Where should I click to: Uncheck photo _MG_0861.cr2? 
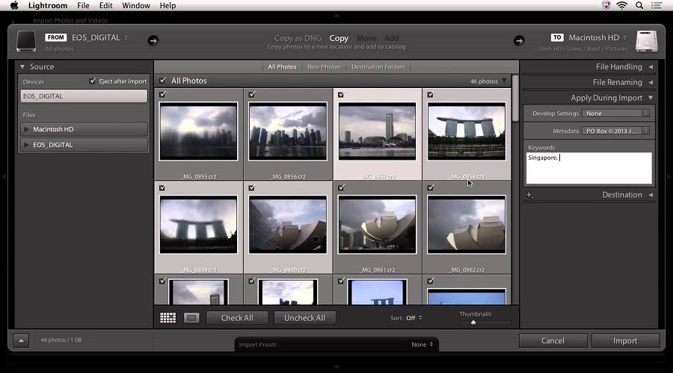pos(341,187)
